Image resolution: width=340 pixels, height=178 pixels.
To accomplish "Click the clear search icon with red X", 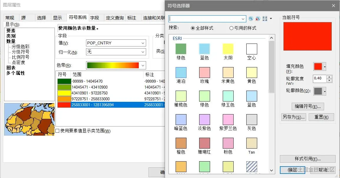I will (258, 19).
